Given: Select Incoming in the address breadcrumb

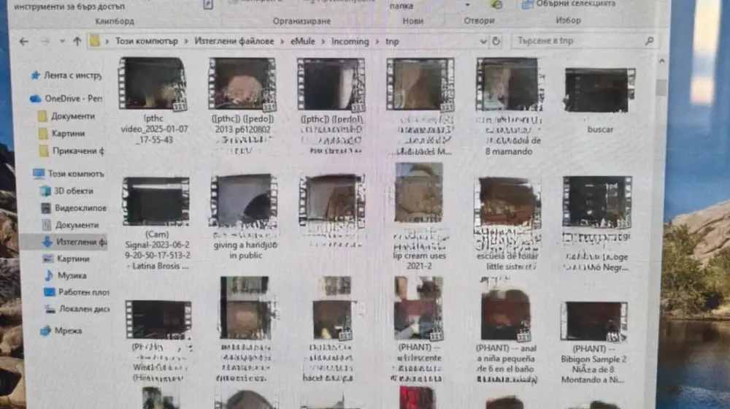Looking at the screenshot, I should tap(350, 42).
